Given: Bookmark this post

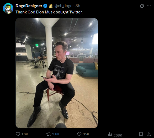Looking at the screenshot, I should point(141,134).
